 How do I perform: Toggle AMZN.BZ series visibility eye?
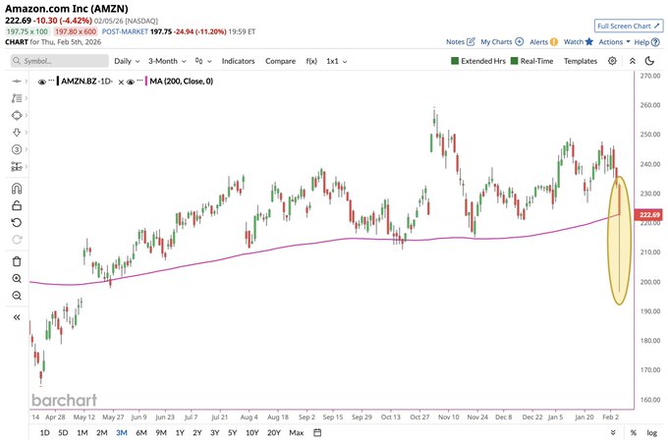(x=41, y=82)
